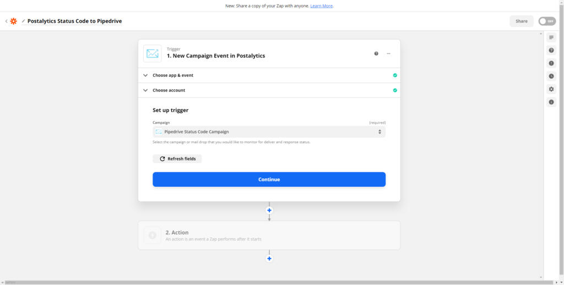The width and height of the screenshot is (564, 285).
Task: Expand the Choose app & event section
Action: [269, 75]
